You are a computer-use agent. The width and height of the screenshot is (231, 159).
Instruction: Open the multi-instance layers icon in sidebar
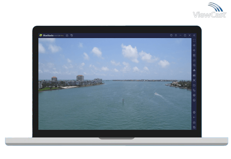(194, 95)
